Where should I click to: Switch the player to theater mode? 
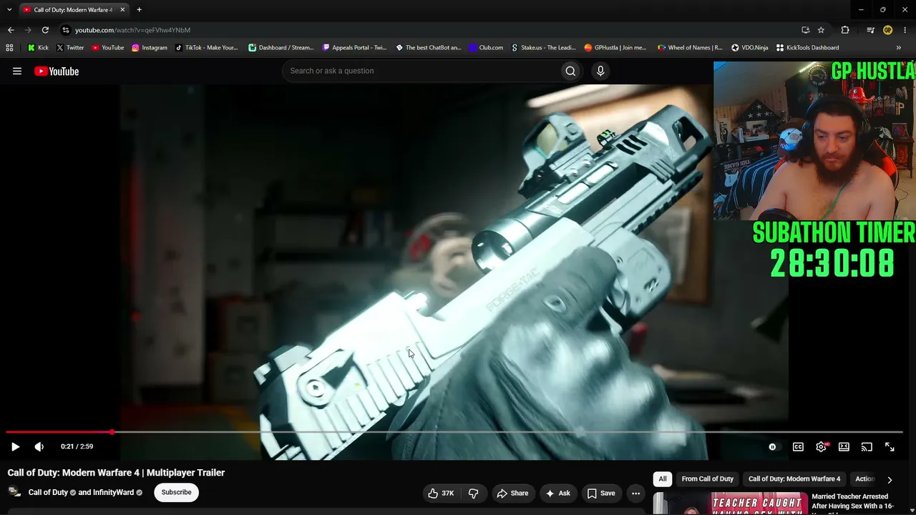(x=844, y=446)
